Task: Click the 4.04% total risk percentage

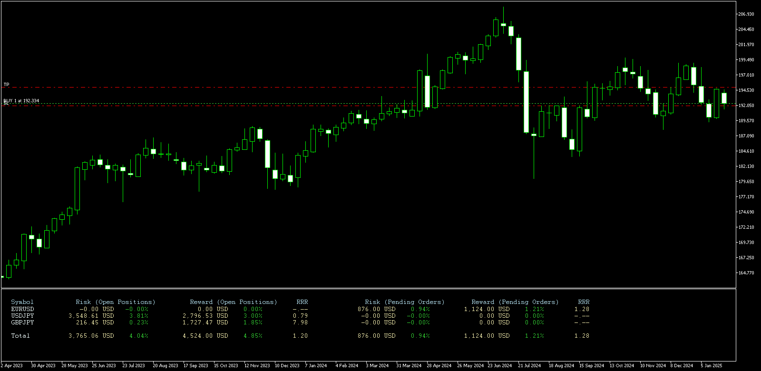Action: (x=139, y=336)
